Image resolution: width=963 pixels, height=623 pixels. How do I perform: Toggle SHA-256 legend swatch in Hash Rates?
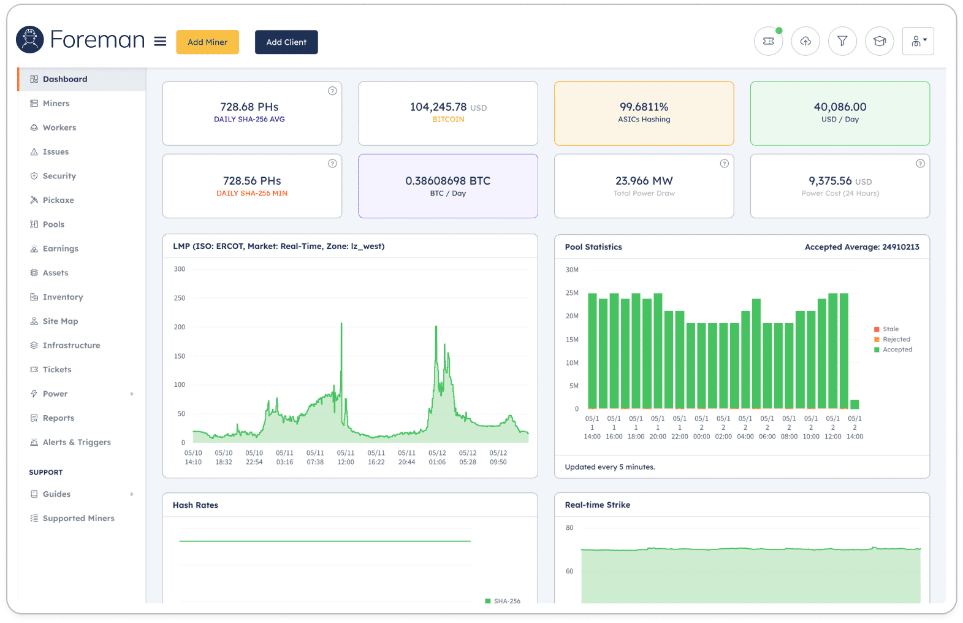click(488, 602)
